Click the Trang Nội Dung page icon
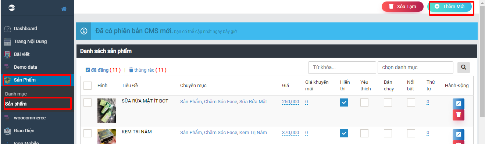This screenshot has height=144, width=485. pyautogui.click(x=7, y=42)
